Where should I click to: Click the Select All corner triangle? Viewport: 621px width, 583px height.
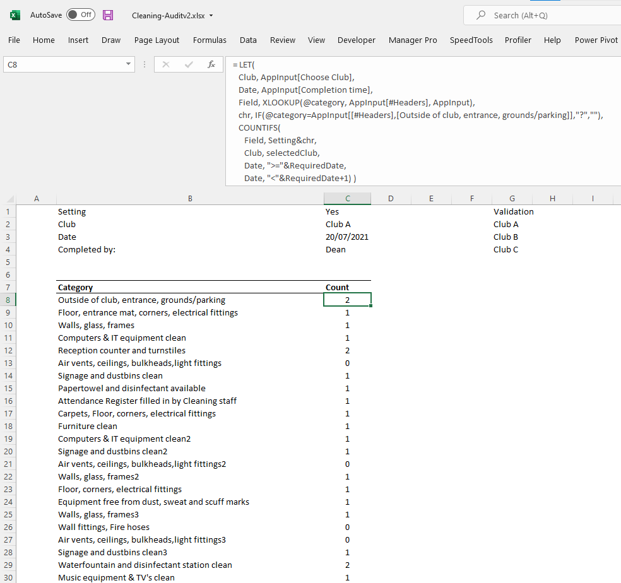(x=10, y=198)
